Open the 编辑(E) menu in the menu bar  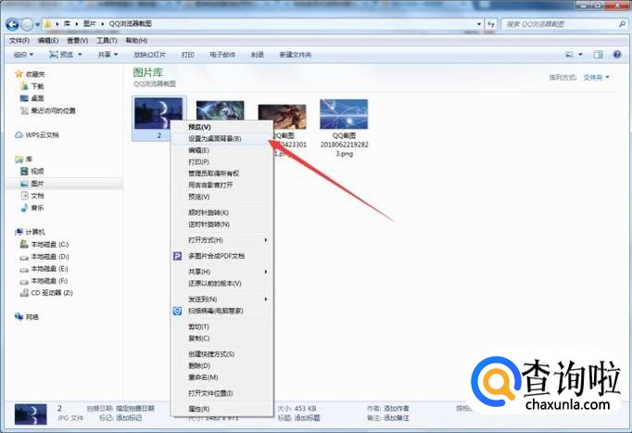(x=48, y=41)
